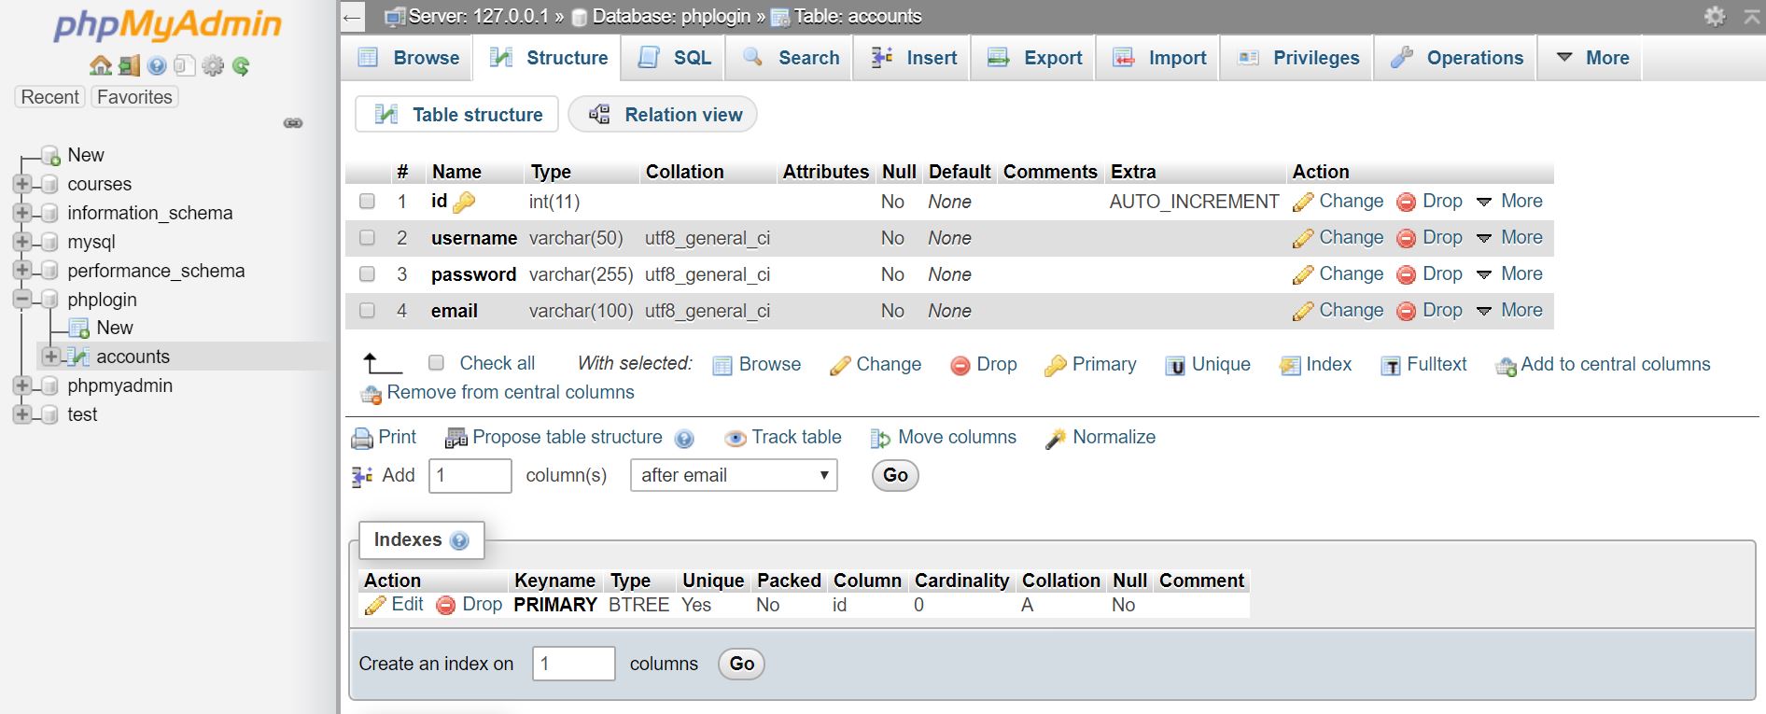Viewport: 1766px width, 714px height.
Task: Click Propose table structure link
Action: pyautogui.click(x=567, y=438)
